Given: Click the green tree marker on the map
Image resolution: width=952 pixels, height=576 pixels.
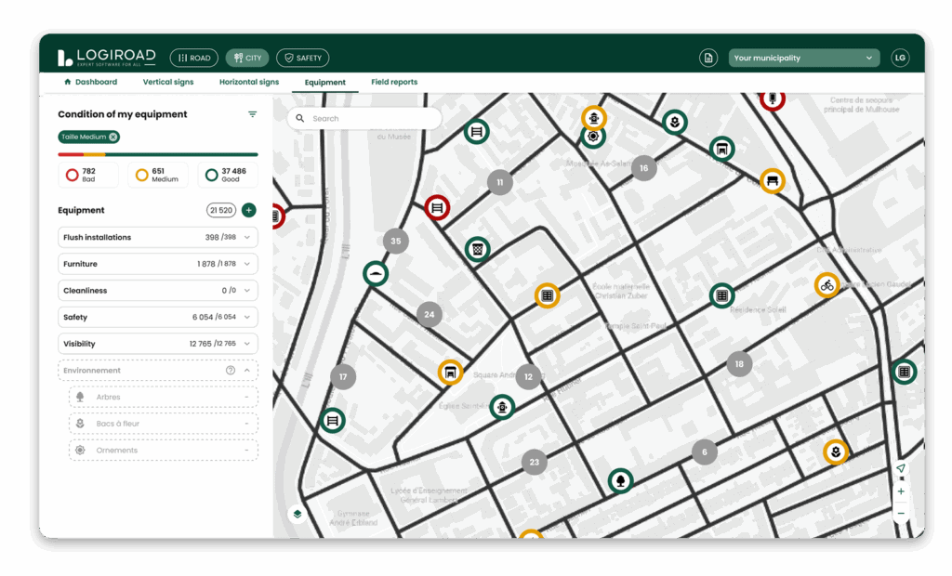Looking at the screenshot, I should click(x=620, y=480).
